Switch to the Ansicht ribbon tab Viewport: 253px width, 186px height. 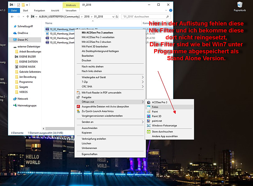[x=55, y=10]
